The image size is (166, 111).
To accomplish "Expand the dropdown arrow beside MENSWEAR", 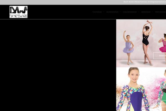I will tap(152, 12).
